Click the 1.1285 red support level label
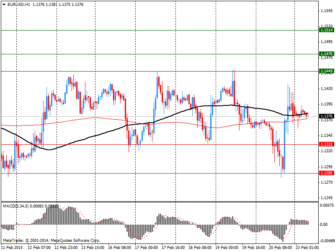Viewport: 335px width, 251px height. [x=327, y=173]
